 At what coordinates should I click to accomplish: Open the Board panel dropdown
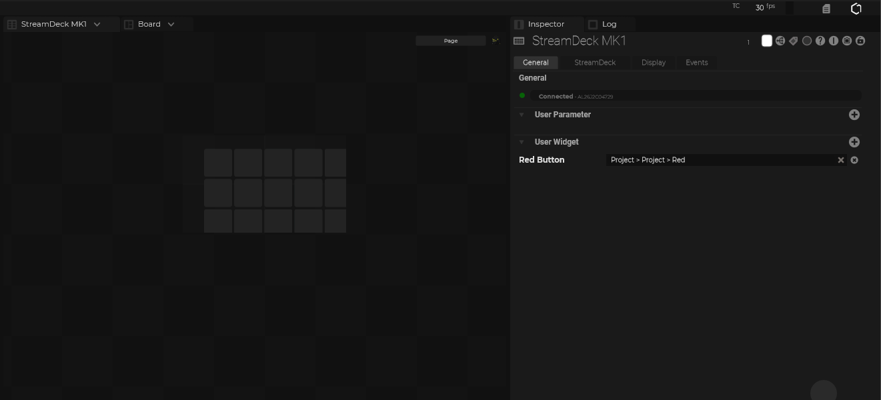pyautogui.click(x=171, y=24)
